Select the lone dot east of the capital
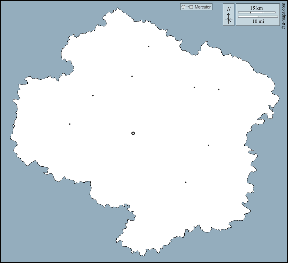Viewport: 288px width, 263px height. (x=208, y=145)
